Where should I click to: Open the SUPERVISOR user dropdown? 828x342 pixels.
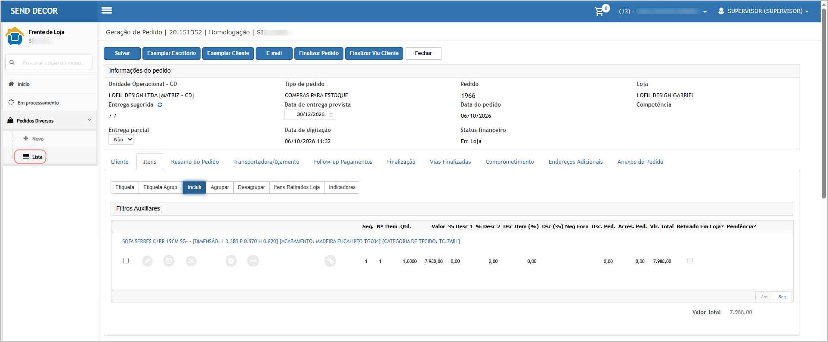763,11
